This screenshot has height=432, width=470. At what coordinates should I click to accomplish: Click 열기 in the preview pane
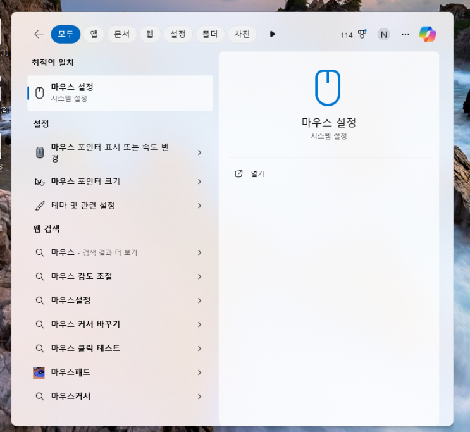[257, 174]
